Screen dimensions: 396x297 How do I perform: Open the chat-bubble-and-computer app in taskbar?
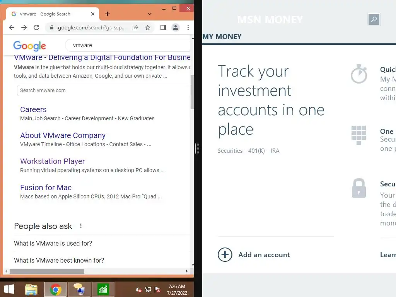79,289
